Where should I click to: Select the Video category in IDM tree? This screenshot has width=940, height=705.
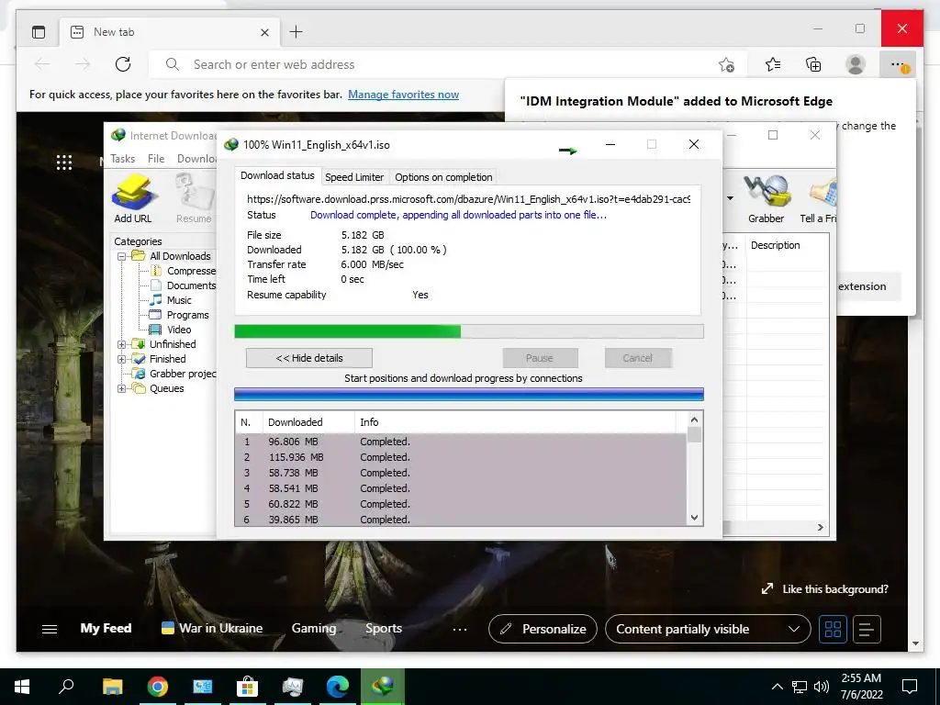point(179,330)
